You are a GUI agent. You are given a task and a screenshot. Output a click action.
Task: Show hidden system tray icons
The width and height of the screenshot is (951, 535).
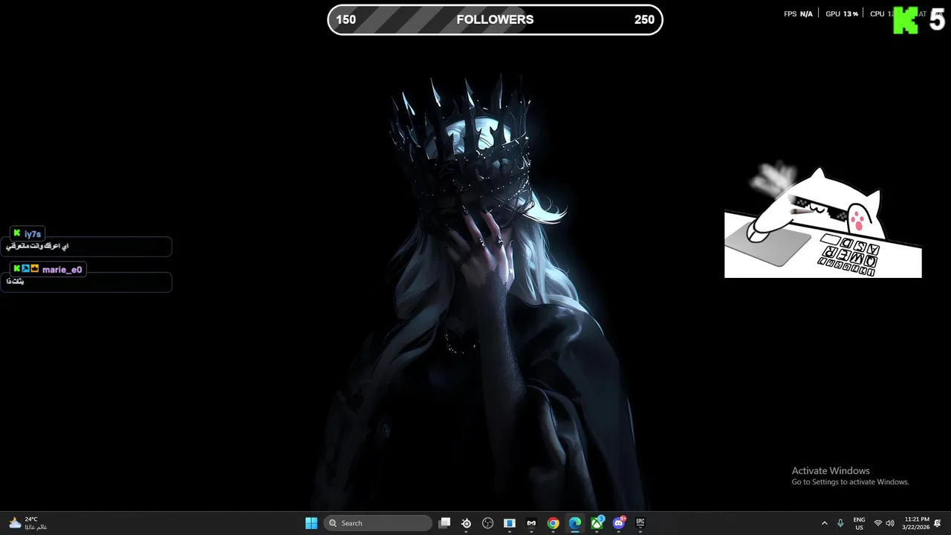[x=824, y=523]
